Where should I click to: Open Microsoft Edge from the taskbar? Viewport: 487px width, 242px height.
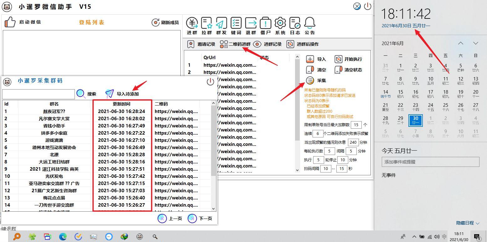pyautogui.click(x=63, y=237)
